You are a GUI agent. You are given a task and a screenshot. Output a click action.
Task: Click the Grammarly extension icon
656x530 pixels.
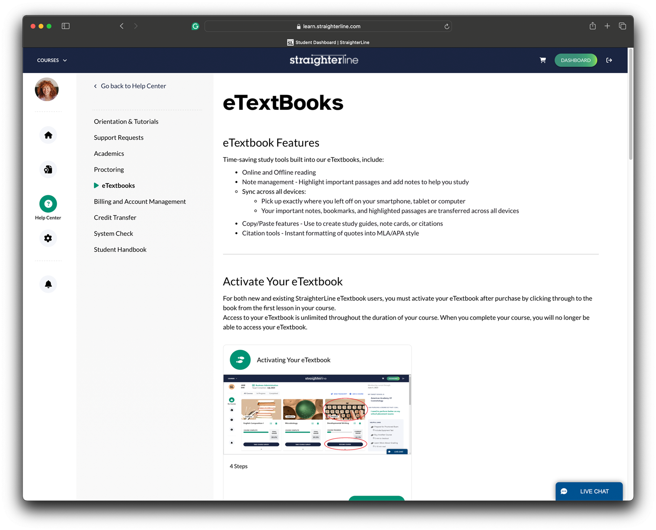[195, 26]
